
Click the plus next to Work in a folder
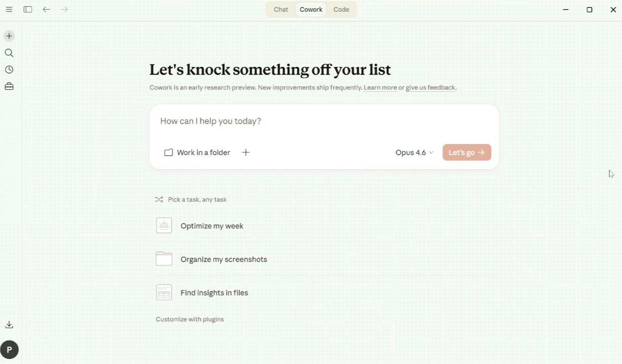click(x=246, y=152)
